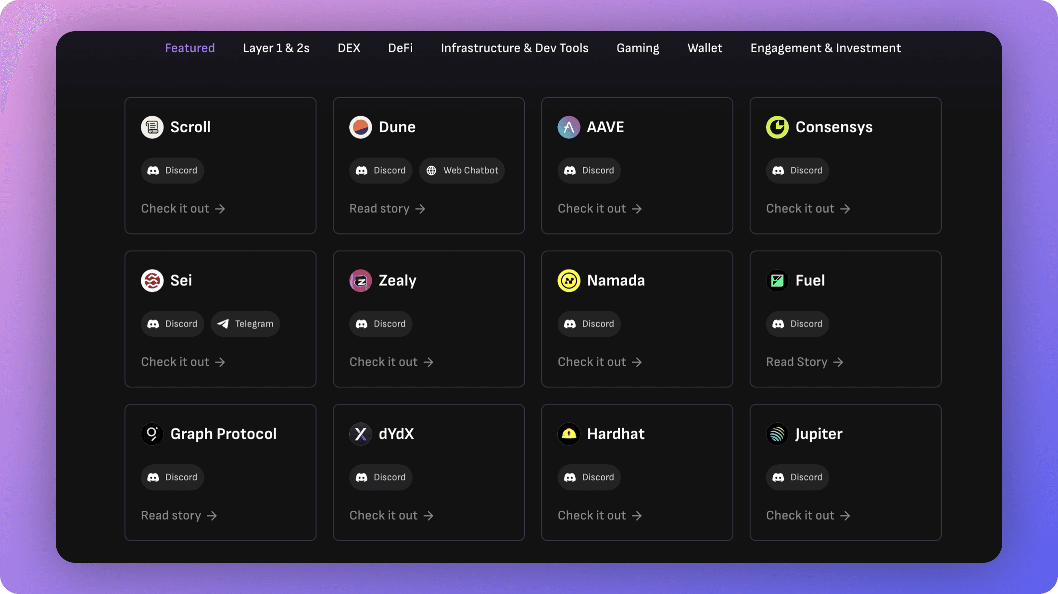Click the Zealy logo icon
The height and width of the screenshot is (594, 1058).
coord(360,281)
